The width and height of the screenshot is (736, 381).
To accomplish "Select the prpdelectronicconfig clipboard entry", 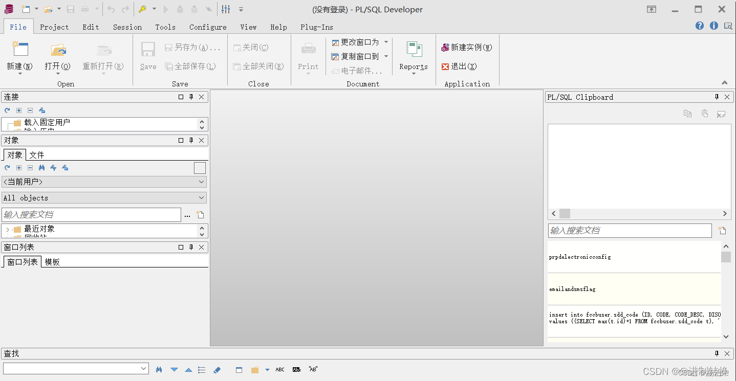I will click(x=634, y=257).
